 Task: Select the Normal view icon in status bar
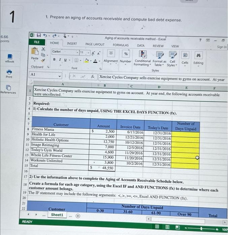(x=157, y=226)
